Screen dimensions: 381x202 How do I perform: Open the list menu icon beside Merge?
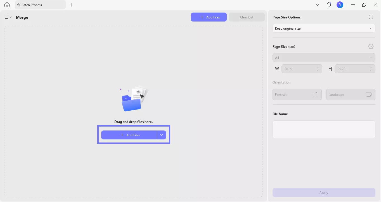(x=8, y=17)
